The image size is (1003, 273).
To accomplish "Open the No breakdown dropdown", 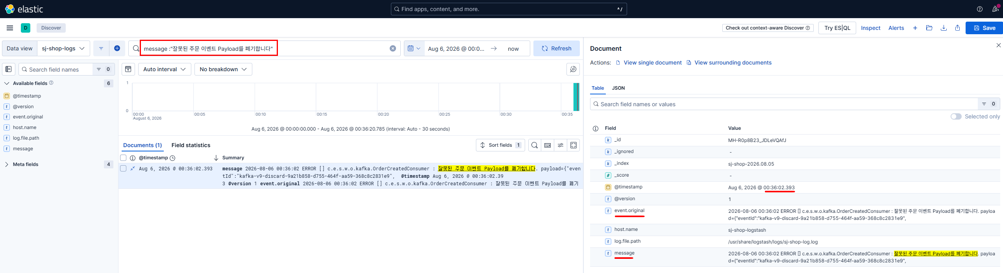I will tap(223, 69).
